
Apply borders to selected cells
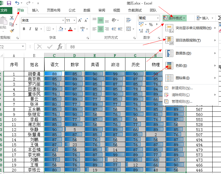(x=48, y=29)
